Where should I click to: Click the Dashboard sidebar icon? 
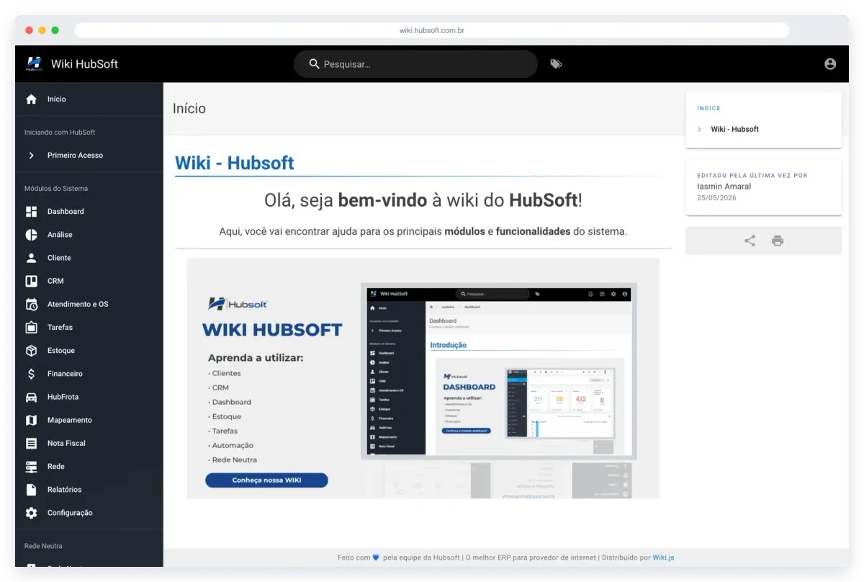click(x=31, y=212)
